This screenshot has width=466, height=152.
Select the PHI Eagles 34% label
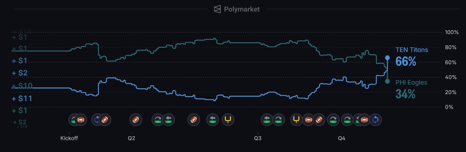[x=411, y=89]
